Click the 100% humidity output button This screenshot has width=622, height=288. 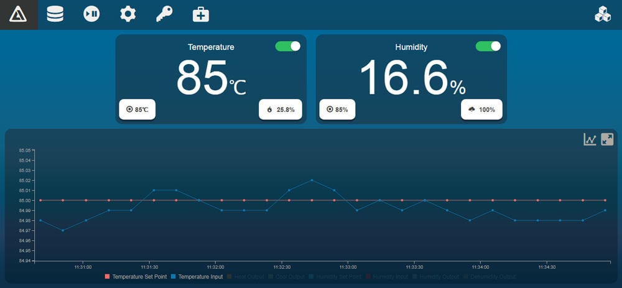tap(482, 109)
